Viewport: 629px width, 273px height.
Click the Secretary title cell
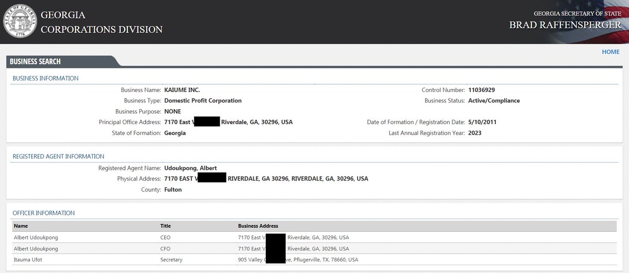(171, 260)
